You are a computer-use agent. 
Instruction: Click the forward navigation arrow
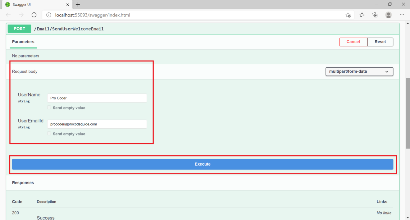tap(20, 15)
